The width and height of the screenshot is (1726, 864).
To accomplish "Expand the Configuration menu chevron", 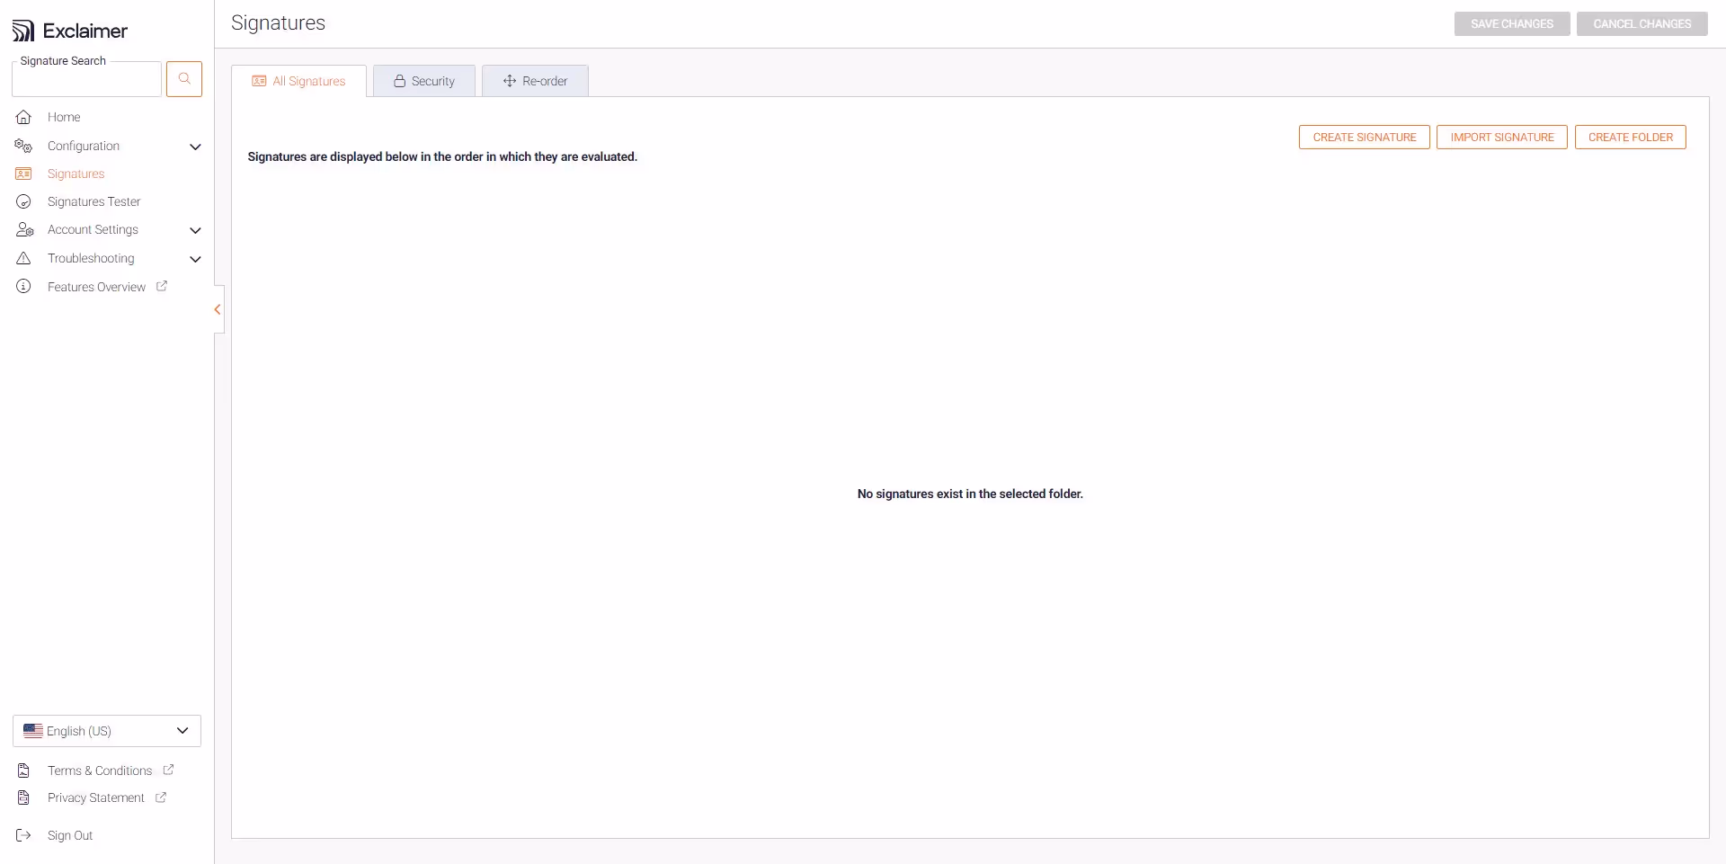I will 195,147.
